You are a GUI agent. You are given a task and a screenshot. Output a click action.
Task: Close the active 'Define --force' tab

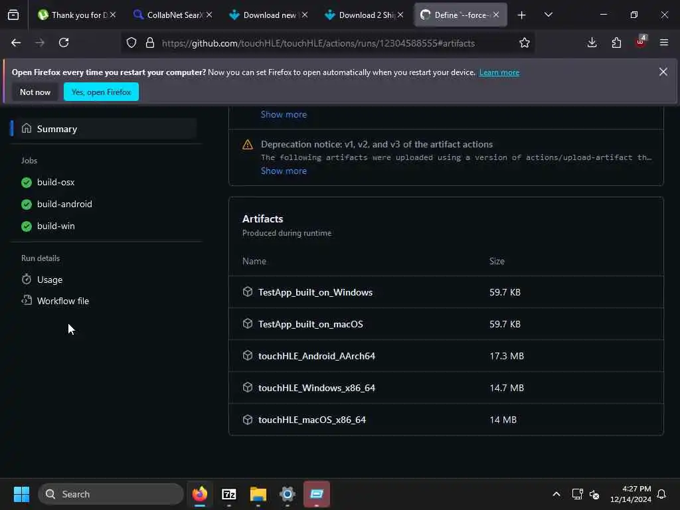(496, 15)
